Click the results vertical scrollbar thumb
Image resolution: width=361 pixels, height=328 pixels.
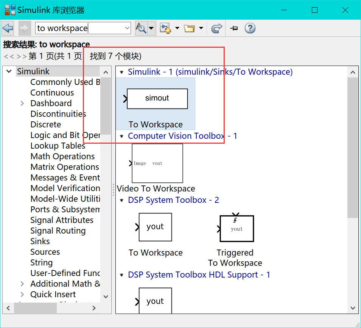click(x=353, y=148)
